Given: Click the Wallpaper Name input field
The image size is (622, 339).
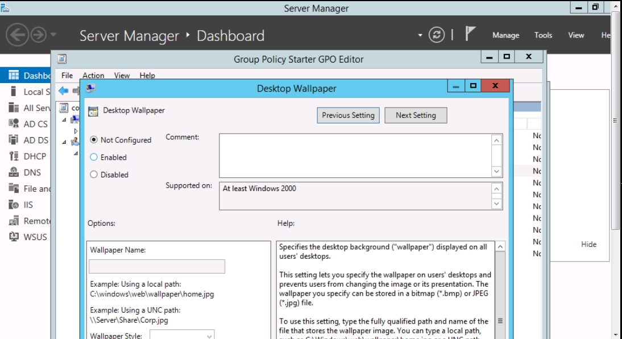Looking at the screenshot, I should click(x=157, y=266).
